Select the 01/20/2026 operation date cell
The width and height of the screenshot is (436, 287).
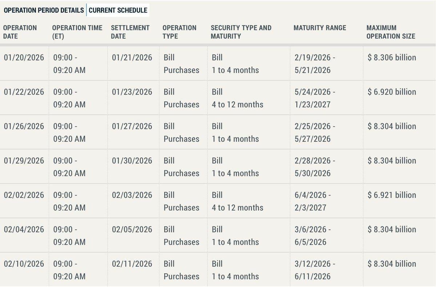pyautogui.click(x=23, y=57)
